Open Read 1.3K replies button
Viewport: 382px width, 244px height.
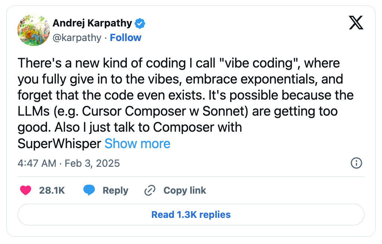pyautogui.click(x=191, y=215)
